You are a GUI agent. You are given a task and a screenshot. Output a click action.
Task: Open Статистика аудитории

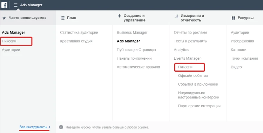click(x=79, y=32)
